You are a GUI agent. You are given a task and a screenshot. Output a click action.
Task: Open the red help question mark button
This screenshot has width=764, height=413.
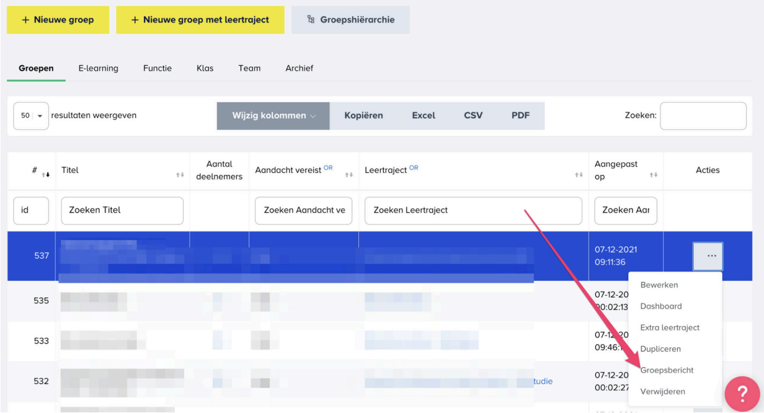(742, 394)
